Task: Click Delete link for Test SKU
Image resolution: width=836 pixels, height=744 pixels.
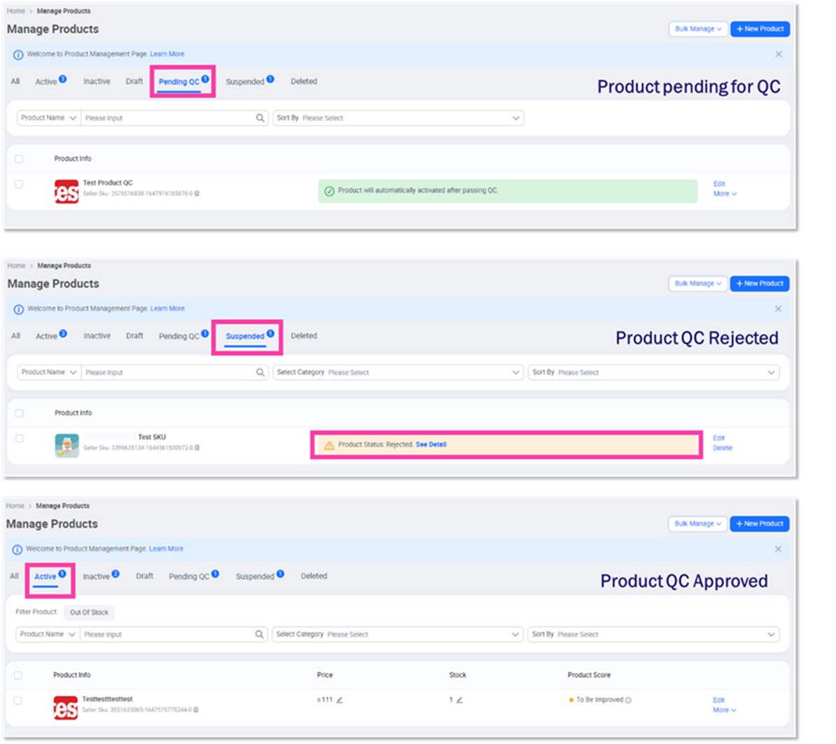Action: coord(723,448)
